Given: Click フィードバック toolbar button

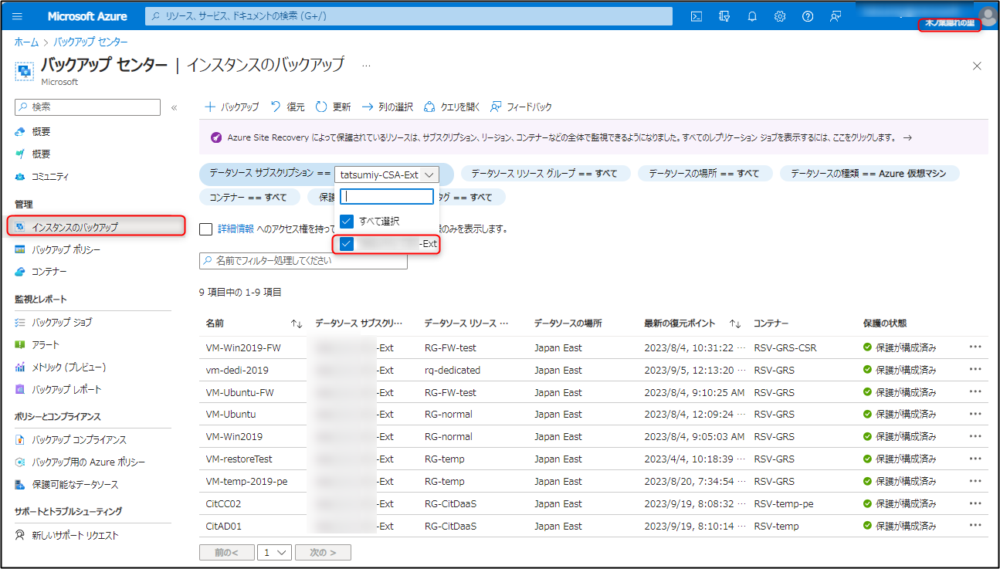Looking at the screenshot, I should pos(521,107).
